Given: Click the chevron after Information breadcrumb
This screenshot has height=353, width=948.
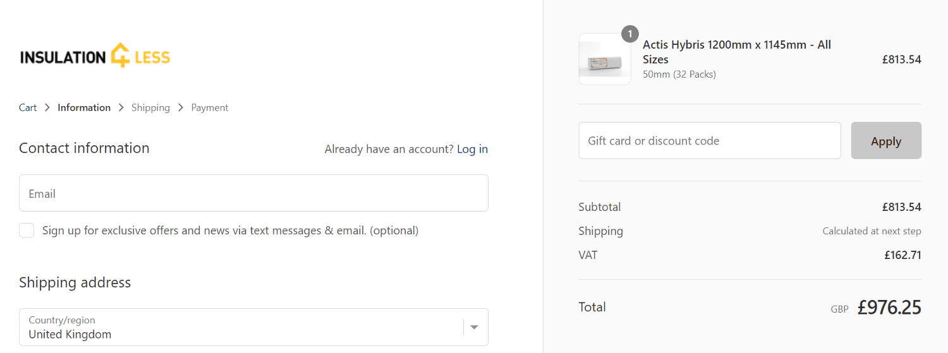Looking at the screenshot, I should coord(121,108).
